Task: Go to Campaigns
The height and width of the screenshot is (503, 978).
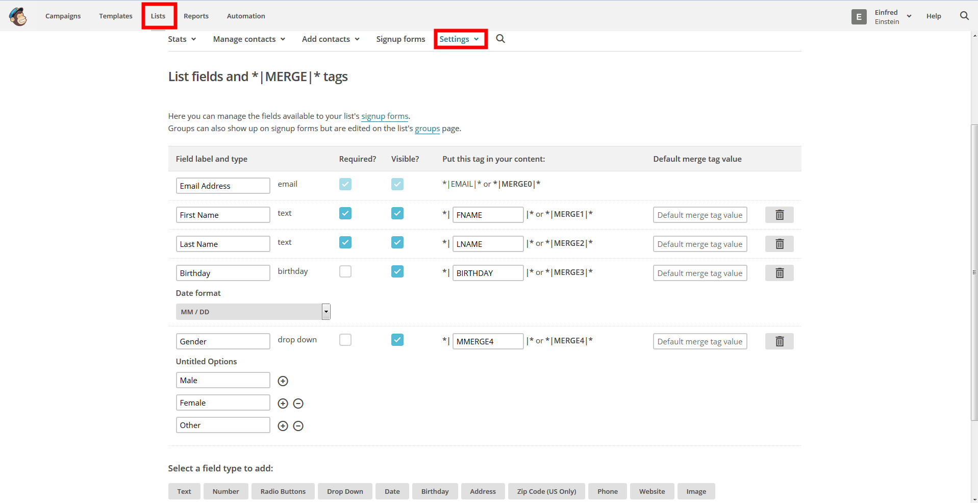Action: [63, 16]
